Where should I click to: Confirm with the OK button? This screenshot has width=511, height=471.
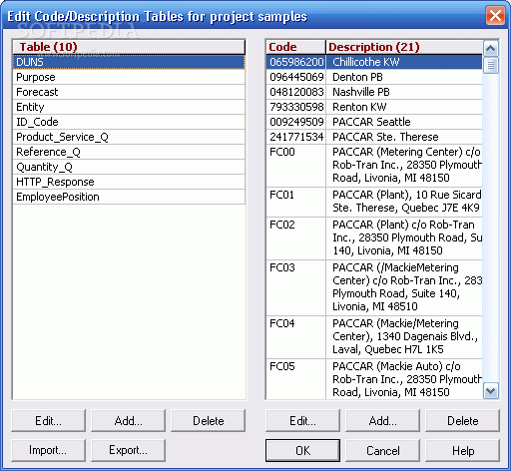click(302, 450)
